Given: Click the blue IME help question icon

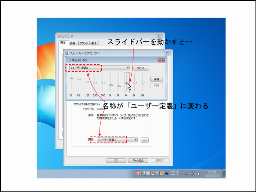Looking at the screenshot, I should click(x=167, y=173).
